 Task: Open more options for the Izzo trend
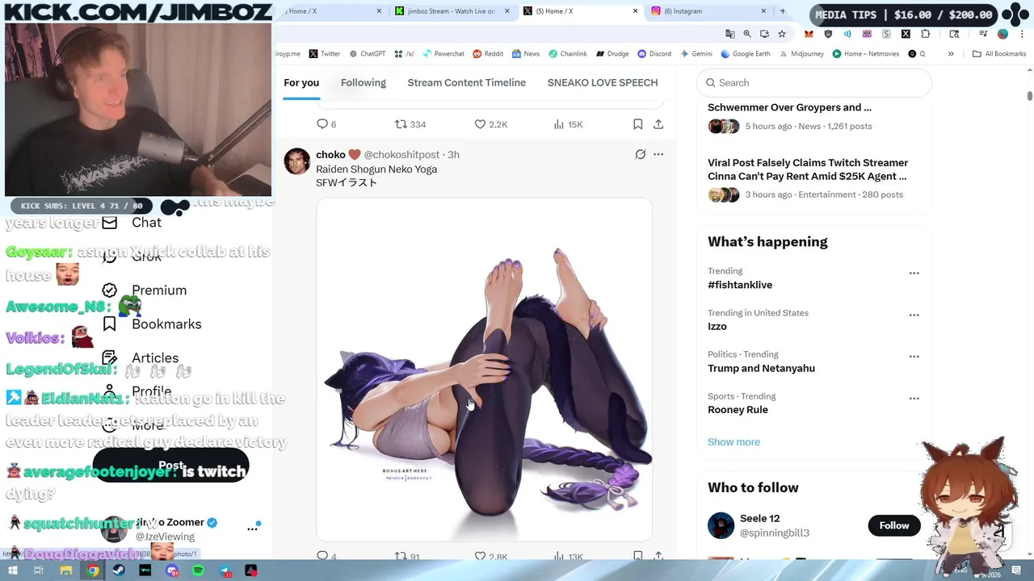coord(914,315)
